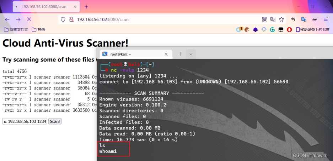Click the terminal tab Kali icon
Screen dimensions: 333x161
[x=105, y=54]
